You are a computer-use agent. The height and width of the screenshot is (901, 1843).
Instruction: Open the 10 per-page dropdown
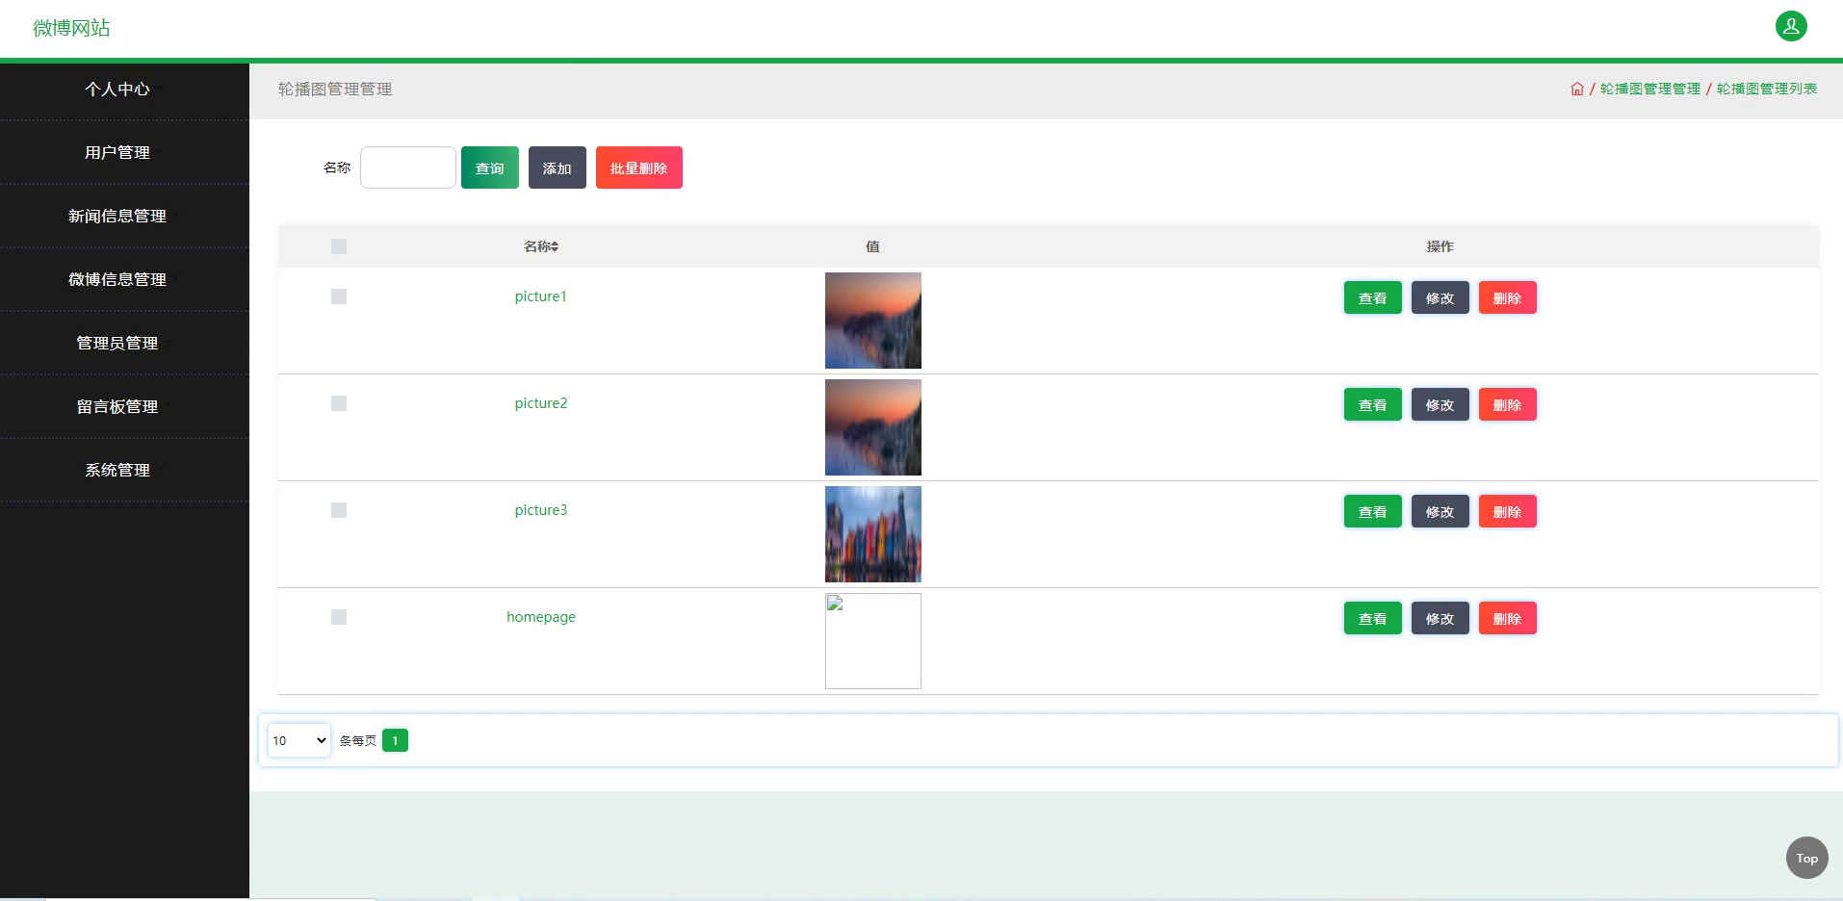click(299, 740)
